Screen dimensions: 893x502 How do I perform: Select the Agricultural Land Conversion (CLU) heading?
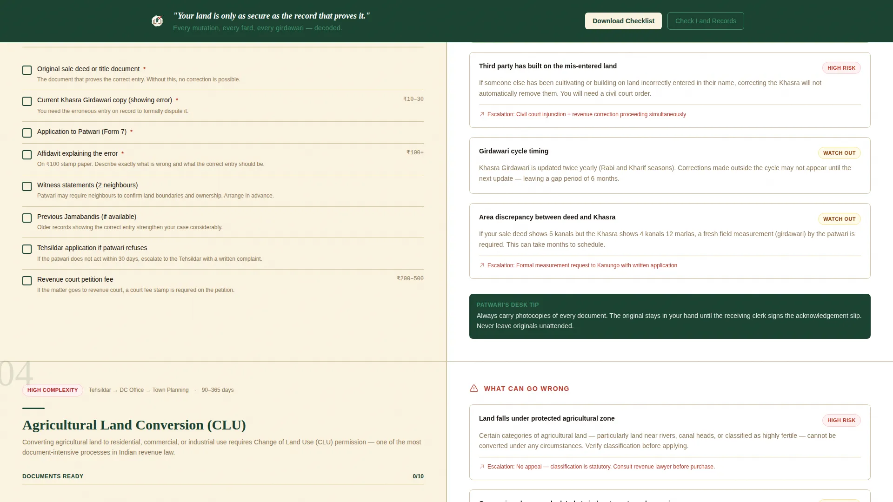pyautogui.click(x=134, y=425)
